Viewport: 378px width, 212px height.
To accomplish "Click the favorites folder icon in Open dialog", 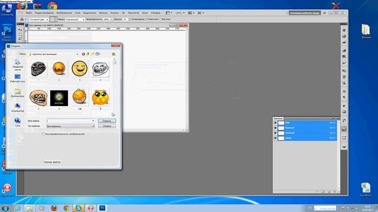I will click(113, 54).
